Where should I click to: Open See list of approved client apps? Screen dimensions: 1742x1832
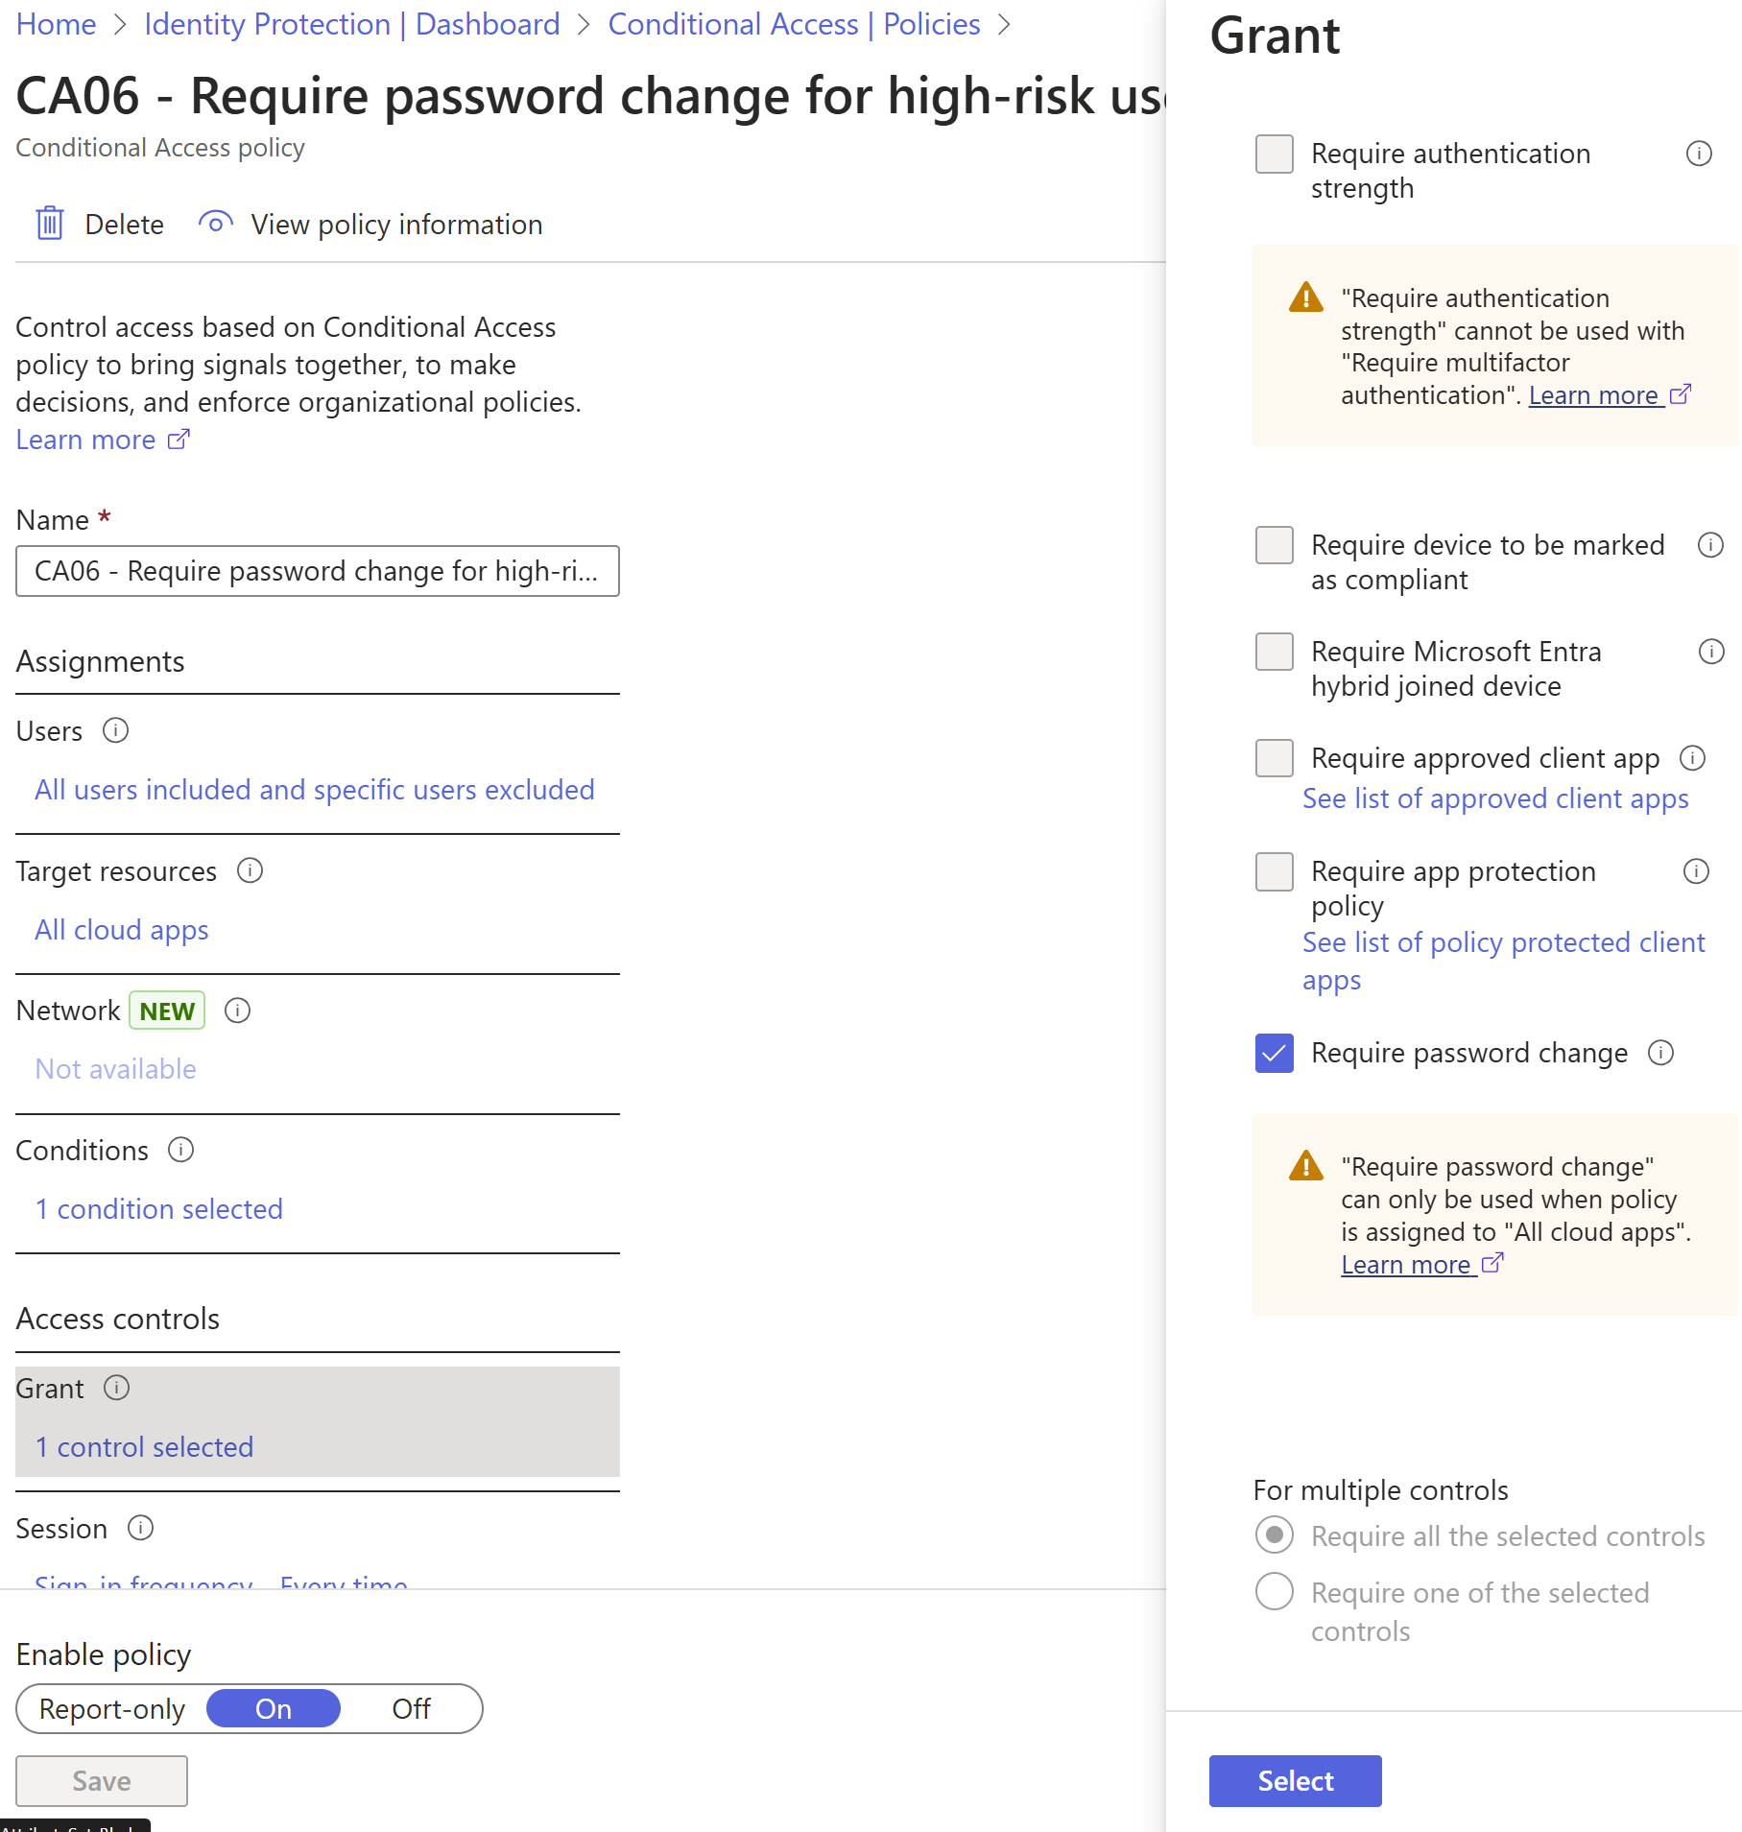[1495, 798]
